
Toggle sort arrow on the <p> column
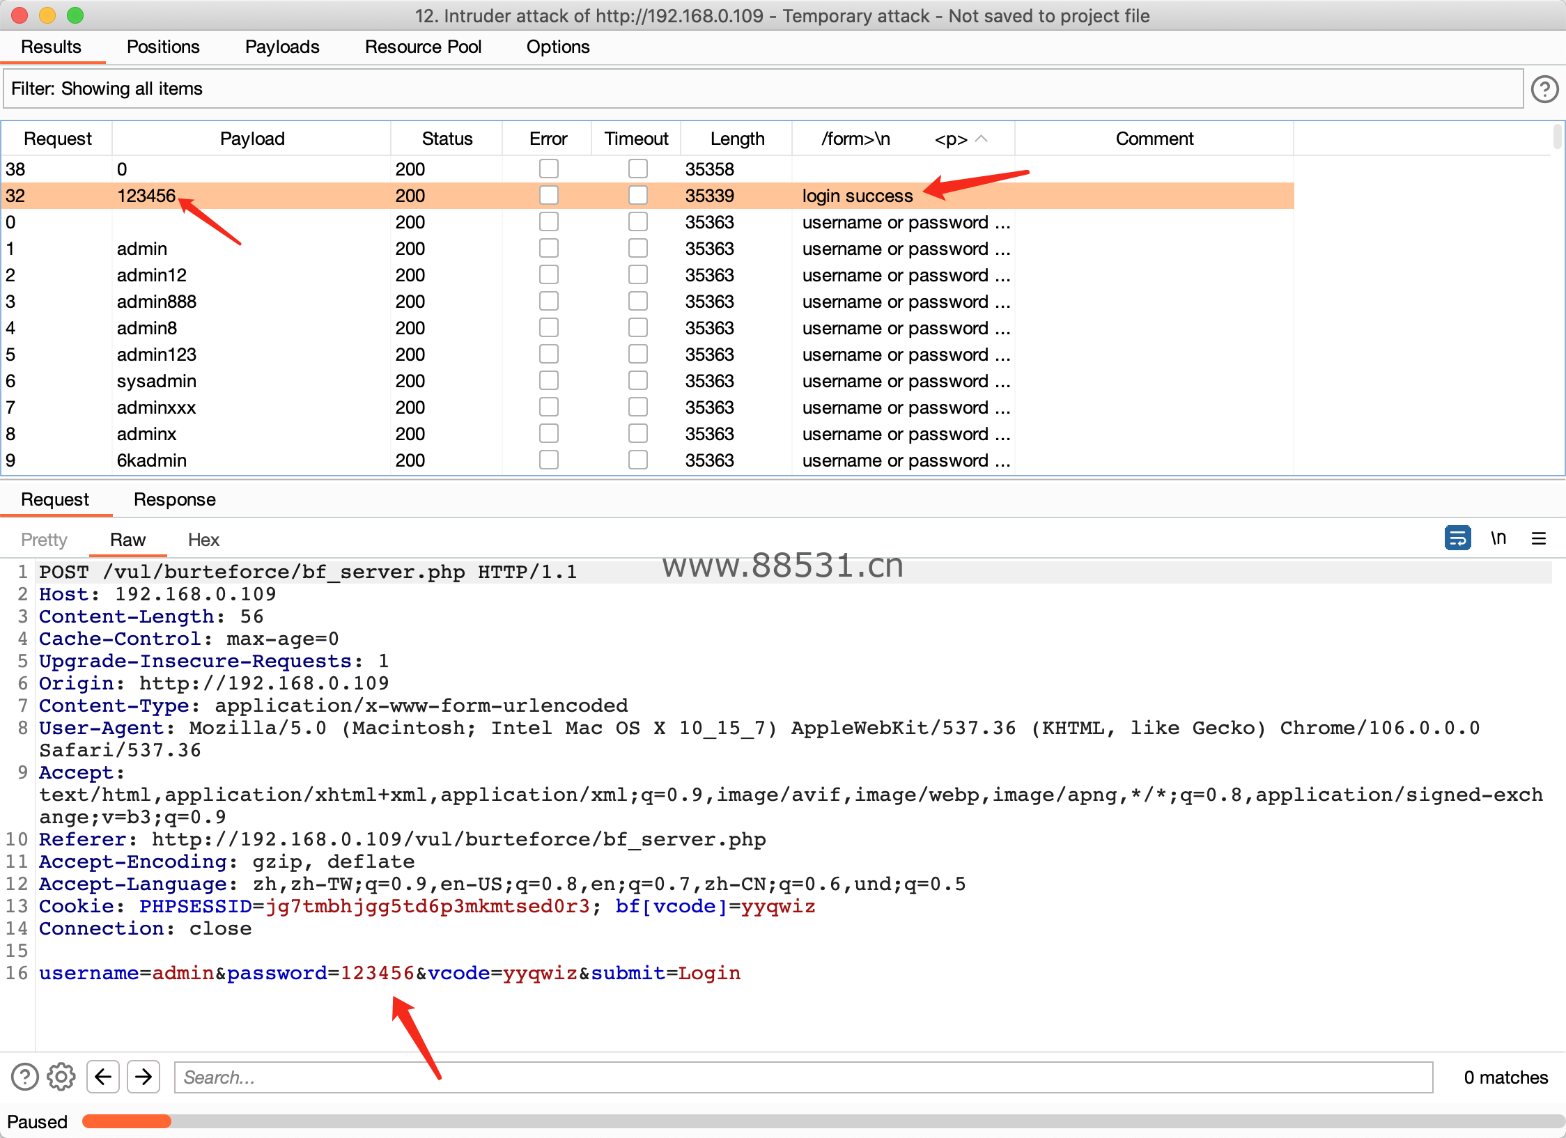coord(982,139)
